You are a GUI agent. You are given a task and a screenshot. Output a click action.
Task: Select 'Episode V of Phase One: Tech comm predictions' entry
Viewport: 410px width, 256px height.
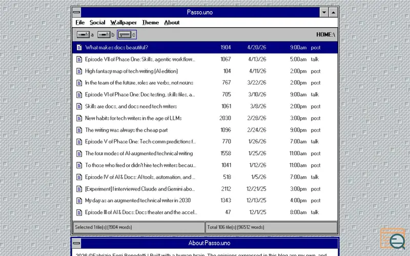point(140,142)
